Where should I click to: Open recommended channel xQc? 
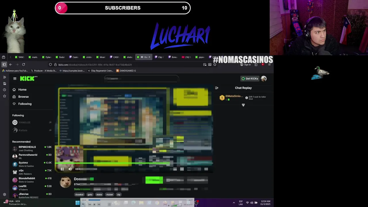(x=32, y=172)
